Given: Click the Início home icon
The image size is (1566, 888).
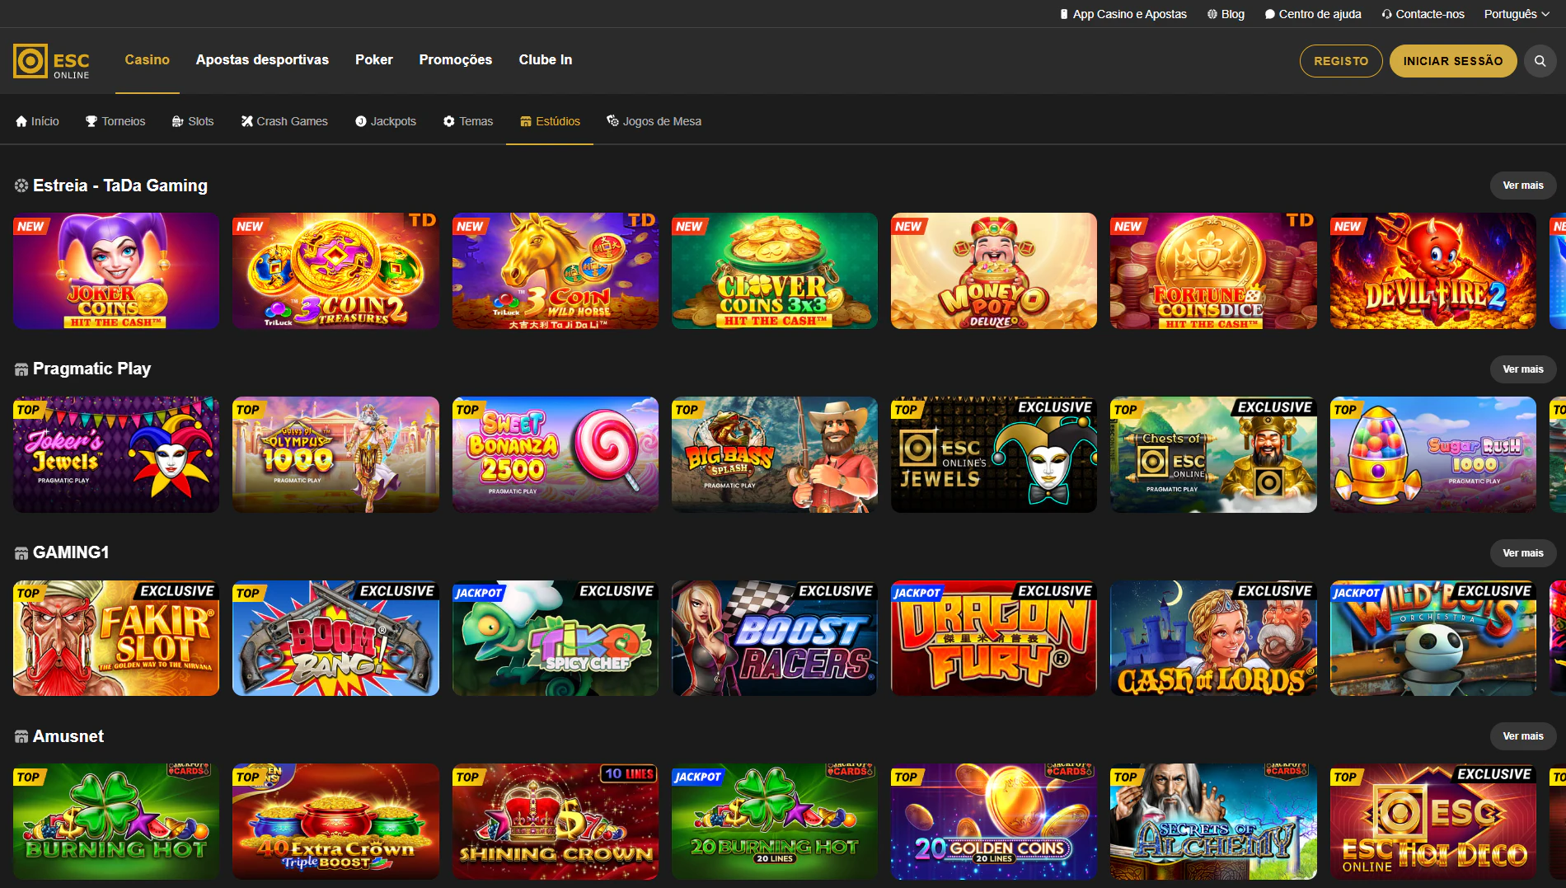Looking at the screenshot, I should [21, 121].
